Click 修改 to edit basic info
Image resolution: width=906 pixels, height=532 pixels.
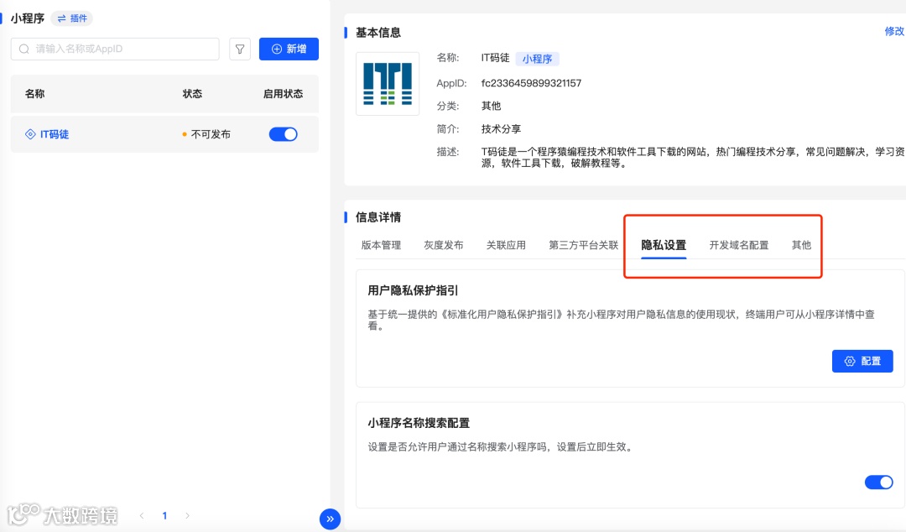coord(894,31)
